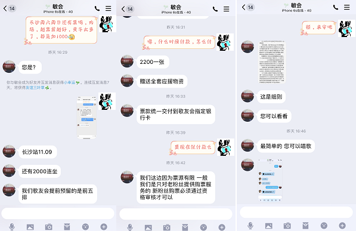The height and width of the screenshot is (231, 356).
Task: Tap the plus icon in the right chat toolbar
Action: (x=342, y=225)
